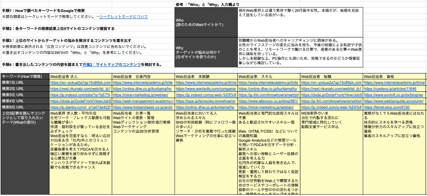The image size is (427, 196).
Task: Click the coeteco.jp articles link
Action: tap(390, 89)
